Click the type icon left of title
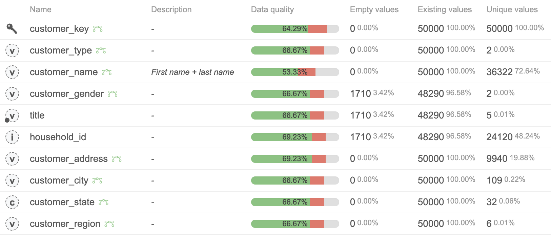This screenshot has width=551, height=235. (x=12, y=116)
